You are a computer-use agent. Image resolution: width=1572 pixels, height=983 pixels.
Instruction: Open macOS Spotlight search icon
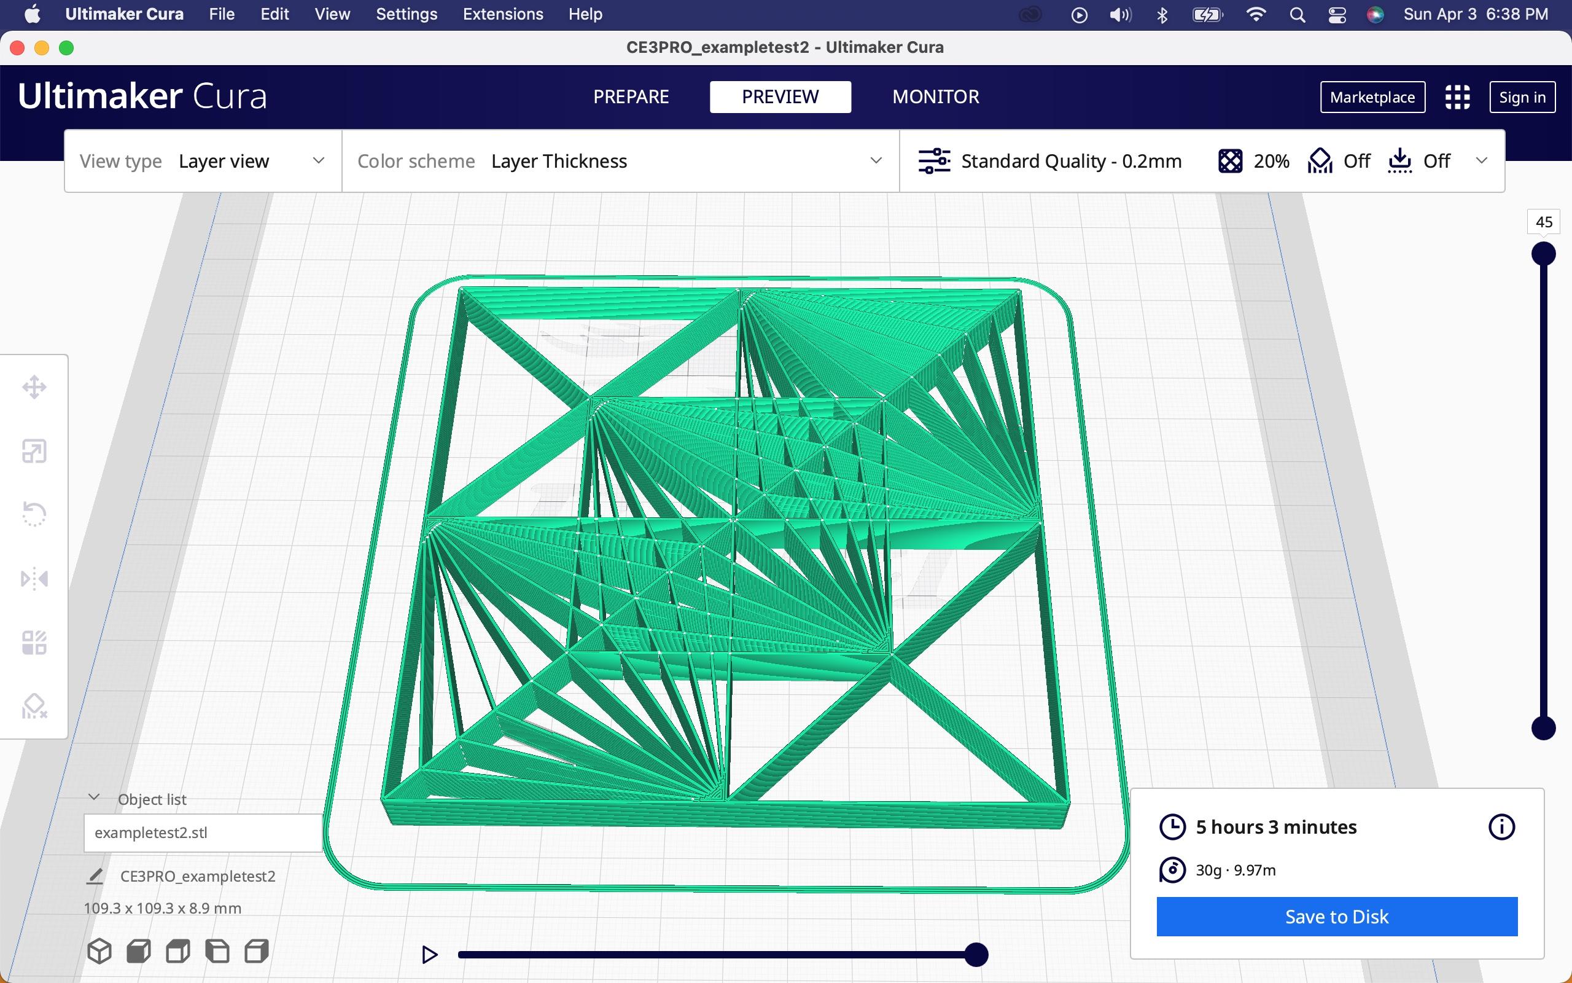1298,14
